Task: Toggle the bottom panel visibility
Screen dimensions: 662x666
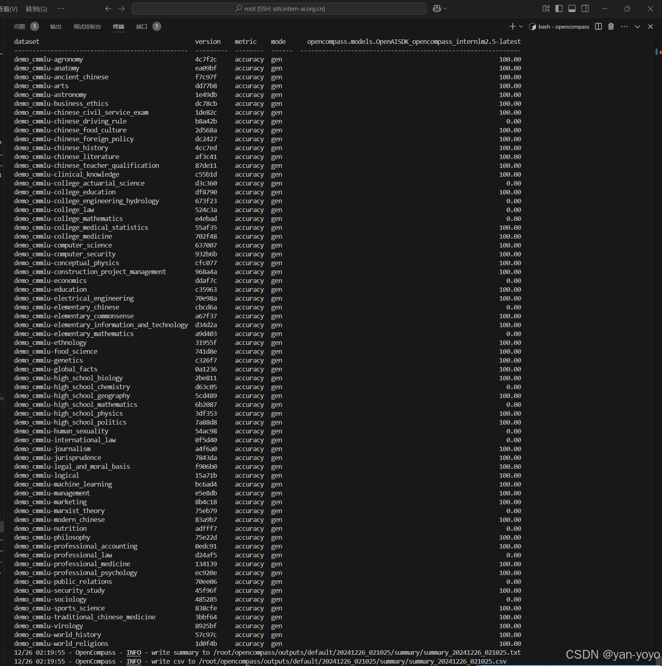Action: point(572,8)
